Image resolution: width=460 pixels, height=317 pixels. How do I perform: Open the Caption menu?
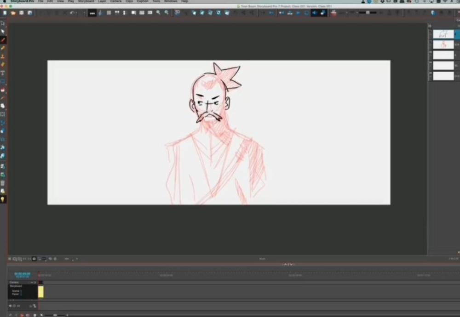(x=142, y=1)
